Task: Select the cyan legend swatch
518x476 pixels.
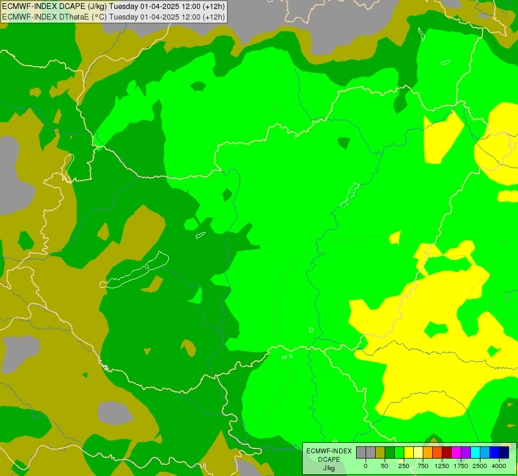Action: [475, 452]
